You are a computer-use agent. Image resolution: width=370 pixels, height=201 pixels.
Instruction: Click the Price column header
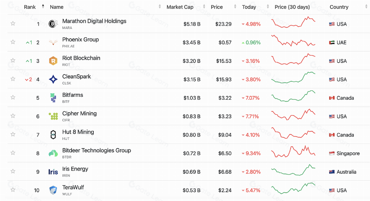[217, 7]
